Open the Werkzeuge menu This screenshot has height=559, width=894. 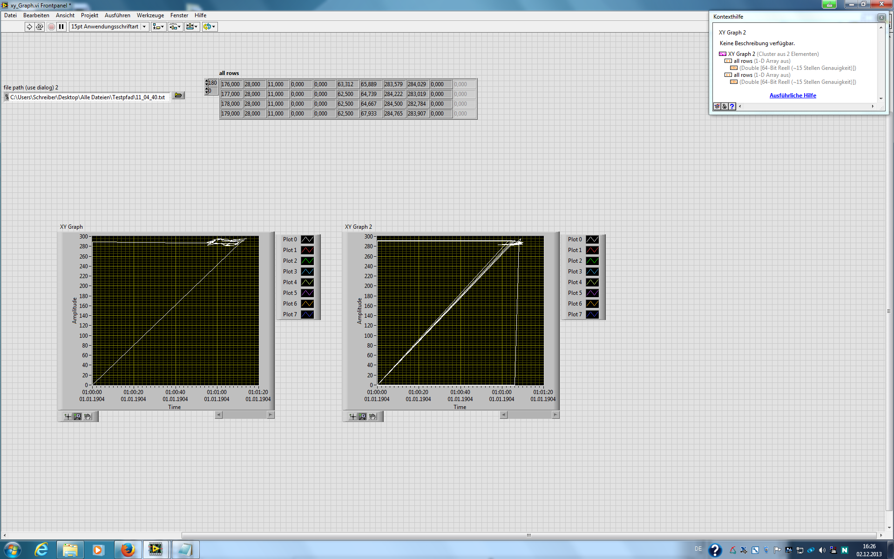(150, 15)
